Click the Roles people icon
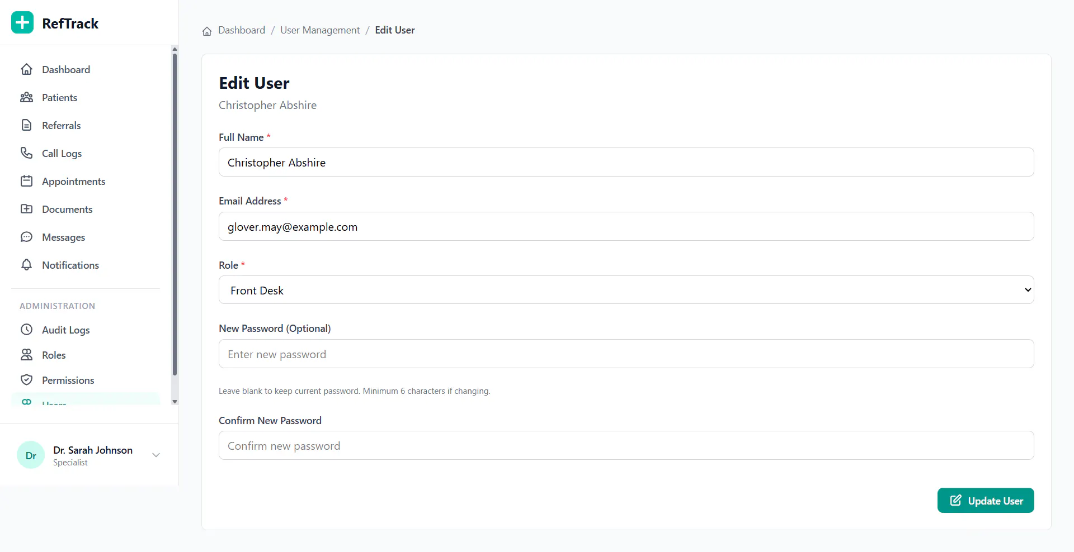Image resolution: width=1074 pixels, height=552 pixels. click(26, 355)
